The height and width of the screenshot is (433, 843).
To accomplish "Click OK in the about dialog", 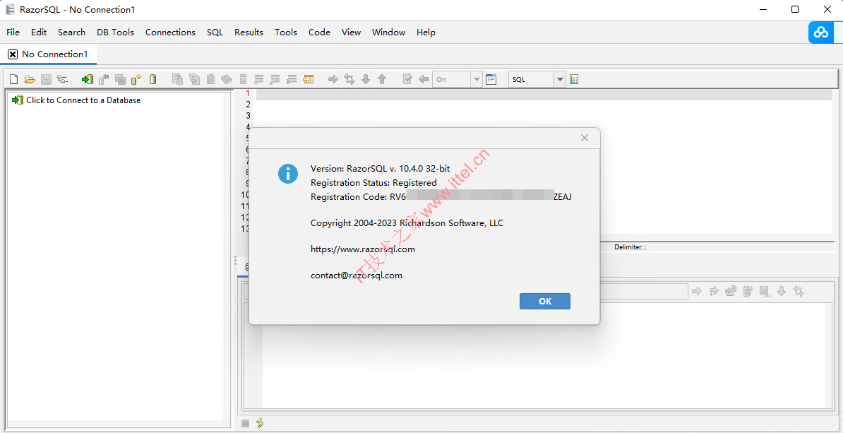I will tap(544, 301).
